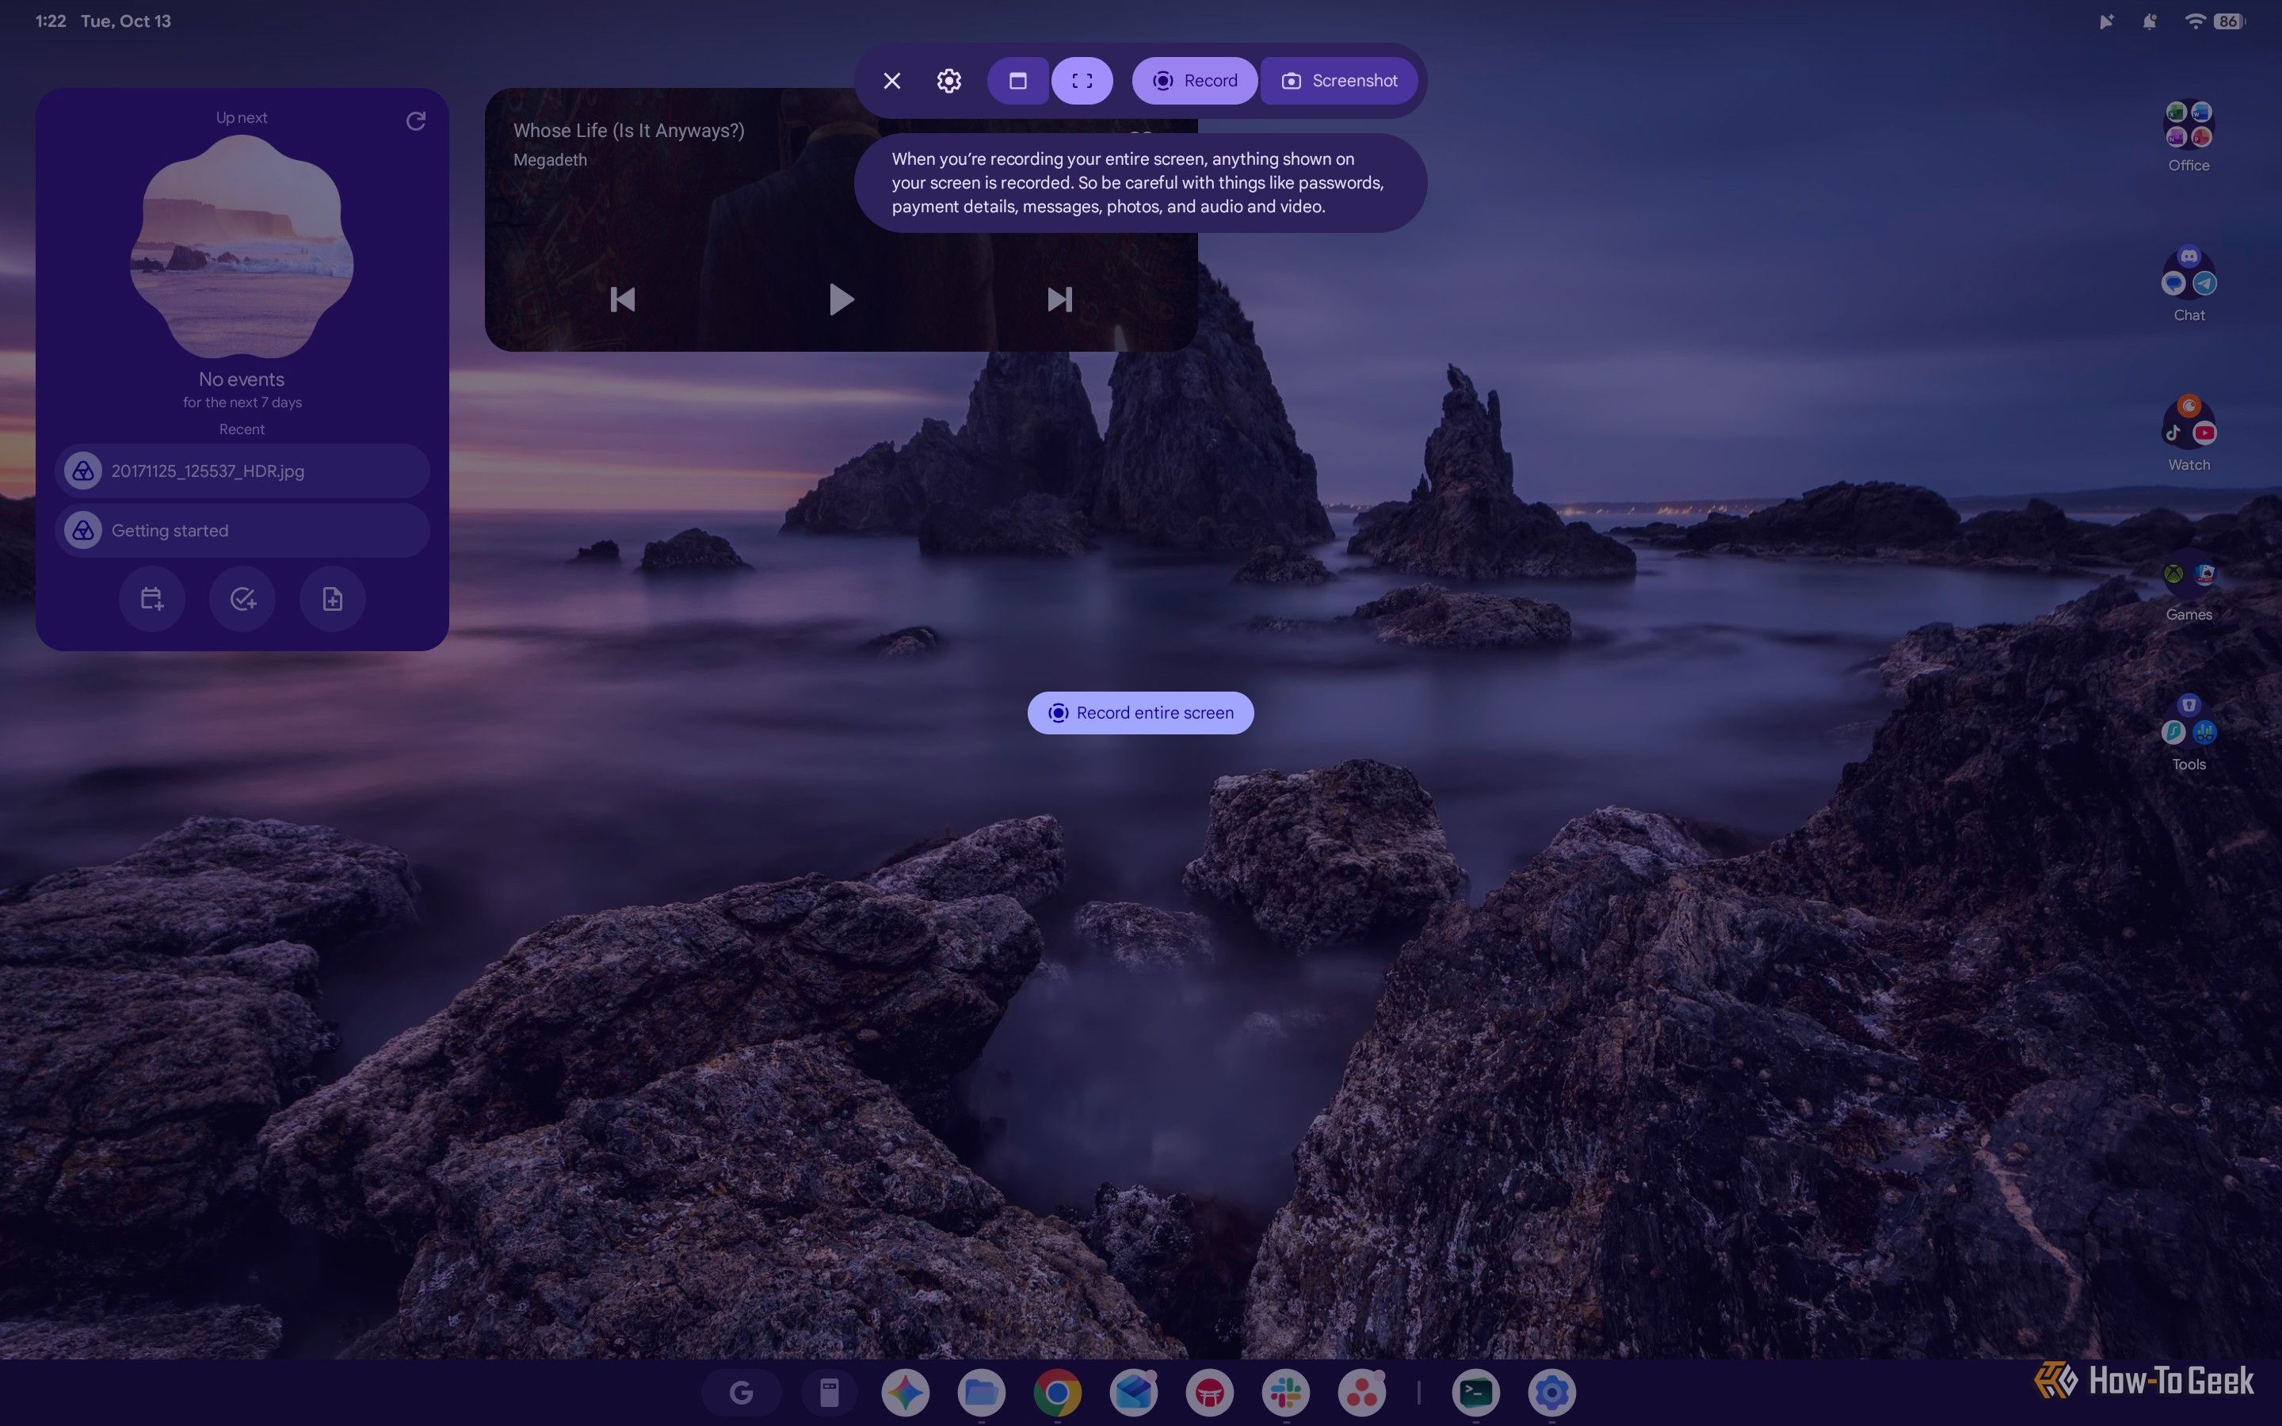Viewport: 2282px width, 1426px height.
Task: Launch Terminal from shelf
Action: pyautogui.click(x=1475, y=1392)
